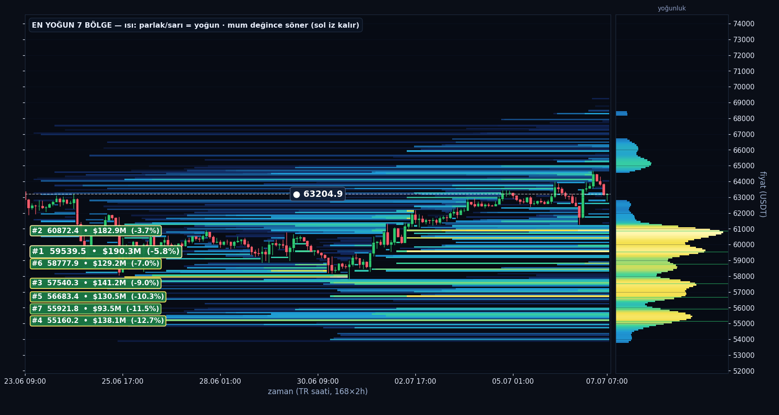This screenshot has width=779, height=415.
Task: Click the 52000 price tick
Action: (x=744, y=371)
